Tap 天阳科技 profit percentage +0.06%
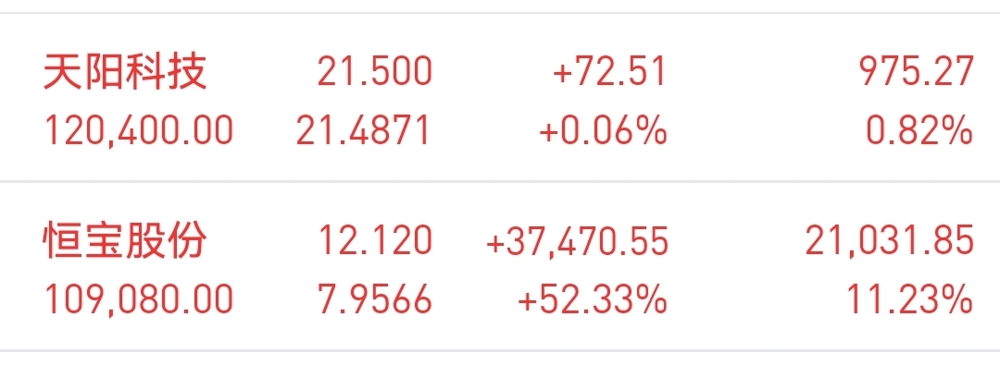Screen dimensions: 1000x365 [604, 130]
